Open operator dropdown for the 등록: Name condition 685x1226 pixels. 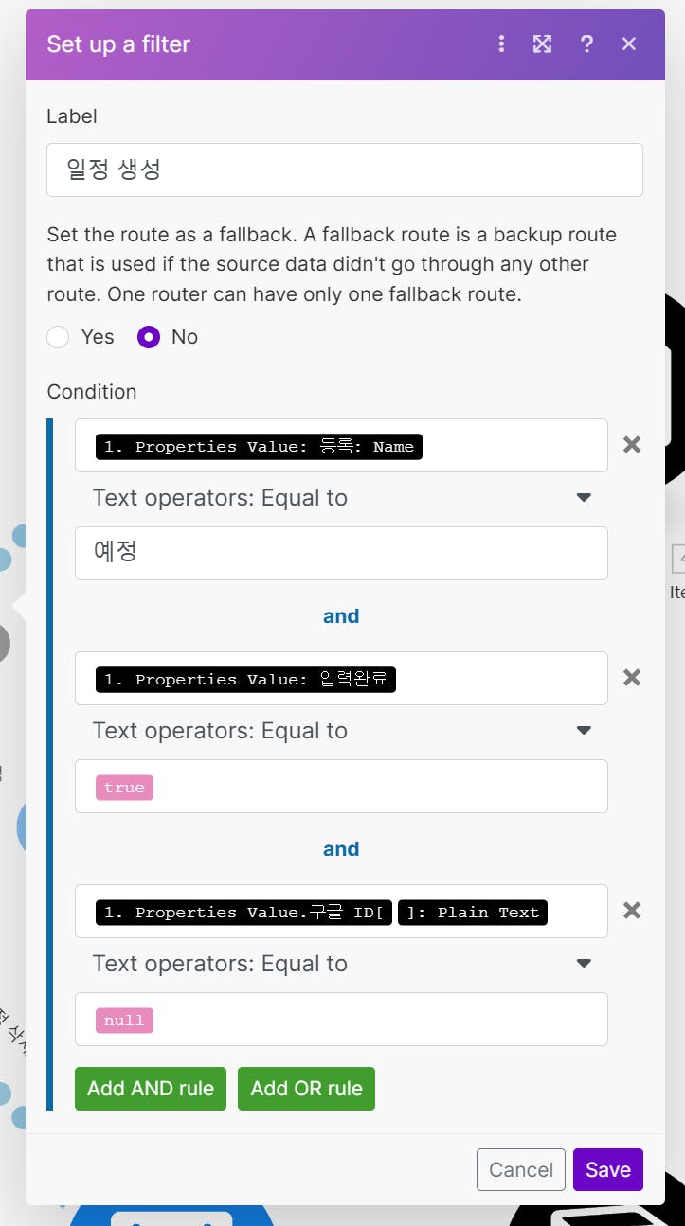pos(341,498)
